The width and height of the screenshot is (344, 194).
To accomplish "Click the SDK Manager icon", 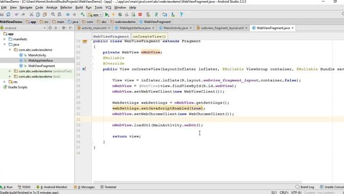I will coord(173,15).
